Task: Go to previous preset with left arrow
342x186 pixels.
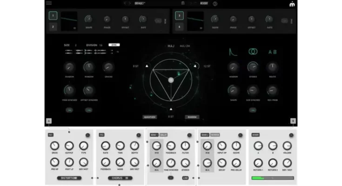Action: [125, 3]
